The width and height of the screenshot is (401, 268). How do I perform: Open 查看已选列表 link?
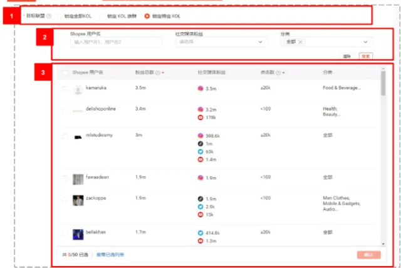(110, 255)
